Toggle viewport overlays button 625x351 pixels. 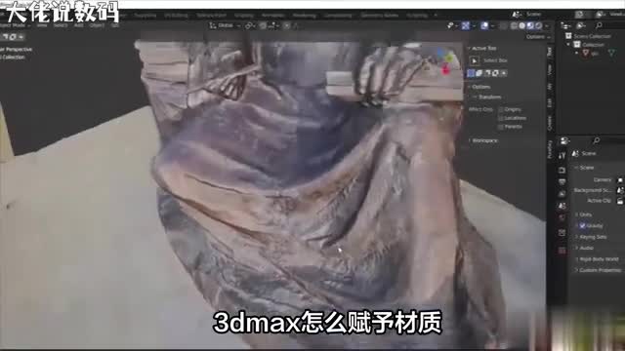[x=484, y=25]
